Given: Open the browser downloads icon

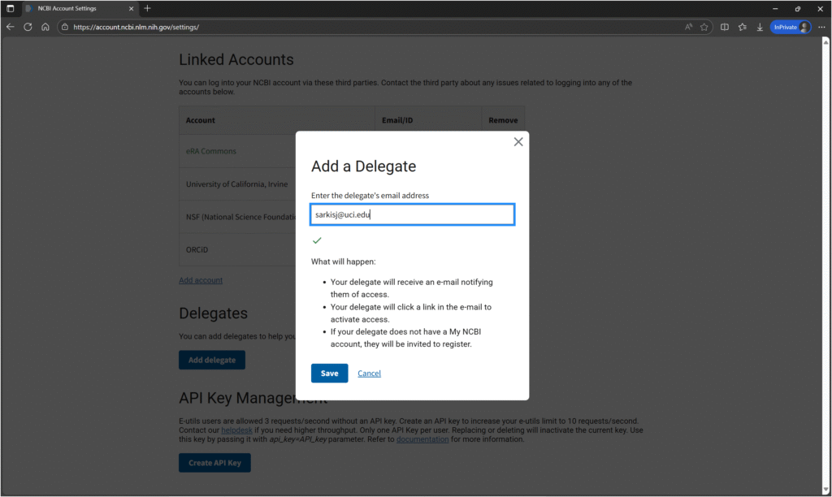Looking at the screenshot, I should click(x=760, y=27).
